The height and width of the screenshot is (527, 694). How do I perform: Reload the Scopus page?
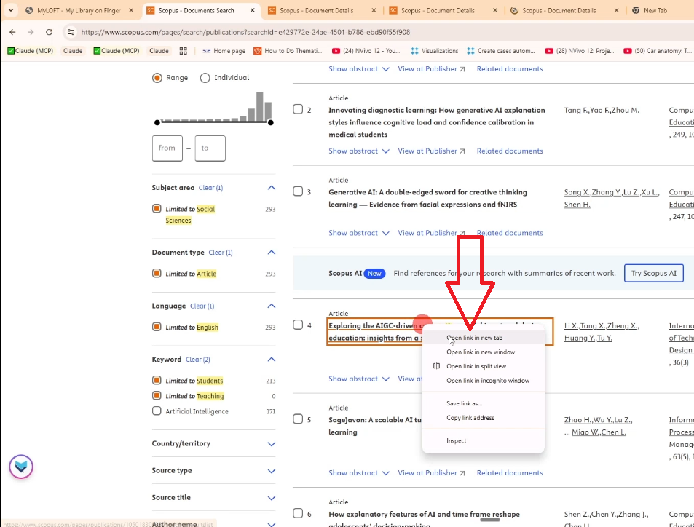coord(49,32)
